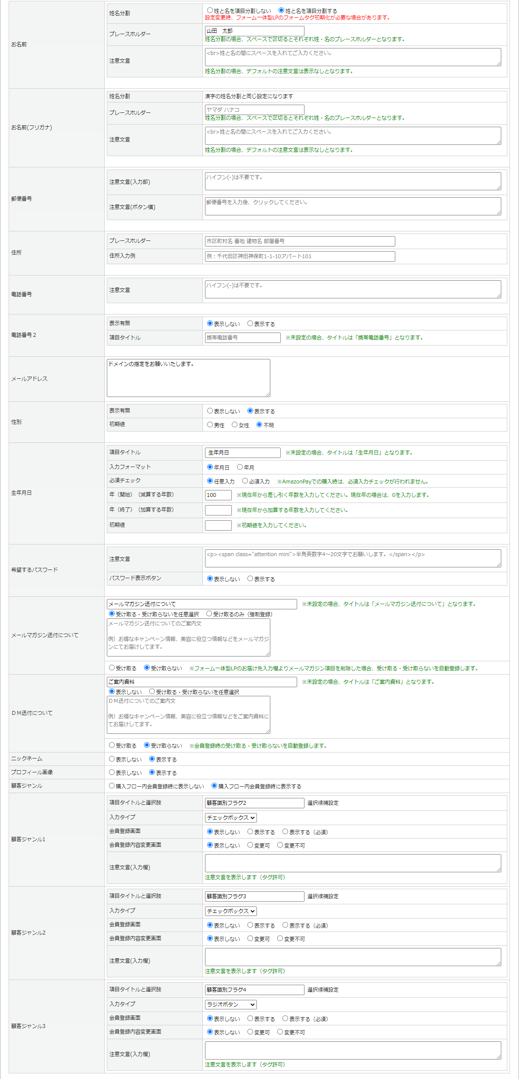519x1079 pixels.
Task: Click the 住所入力例 text field
Action: 300,256
